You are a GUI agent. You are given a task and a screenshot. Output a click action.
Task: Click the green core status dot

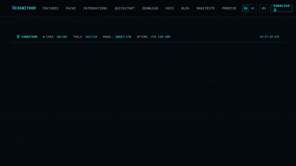click(44, 37)
